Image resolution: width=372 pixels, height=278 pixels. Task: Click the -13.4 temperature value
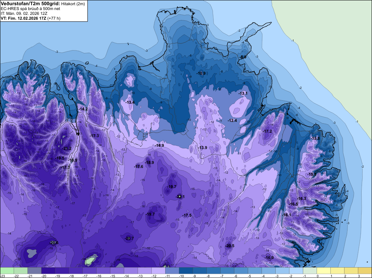(130, 102)
